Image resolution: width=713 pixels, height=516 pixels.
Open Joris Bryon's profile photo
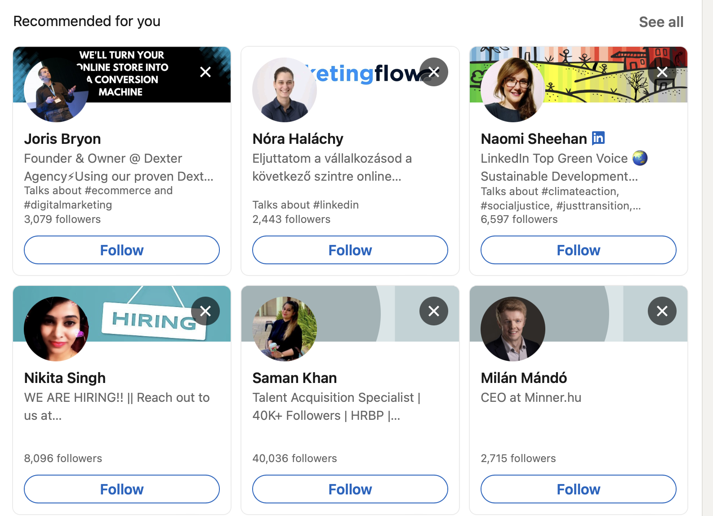click(56, 90)
